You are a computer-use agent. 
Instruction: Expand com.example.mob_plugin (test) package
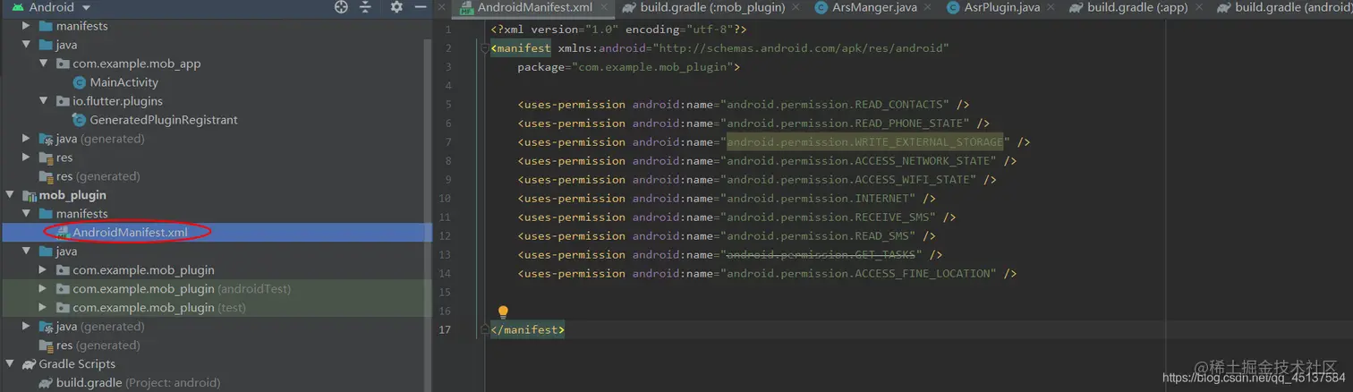[44, 308]
